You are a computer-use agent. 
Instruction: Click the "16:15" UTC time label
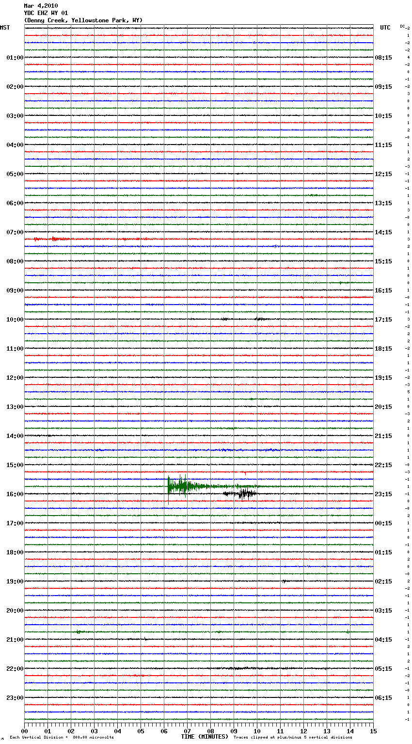(x=383, y=291)
